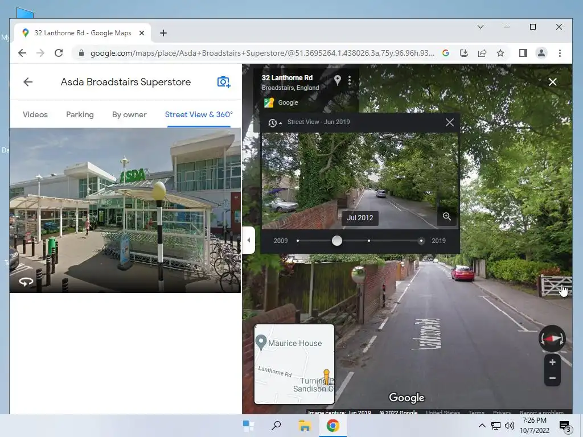
Task: Open the Privacy link in footer
Action: pyautogui.click(x=502, y=413)
